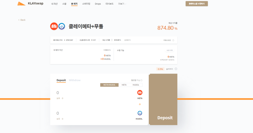Open the 스테이킹 menu
The image size is (253, 133).
pos(86,4)
